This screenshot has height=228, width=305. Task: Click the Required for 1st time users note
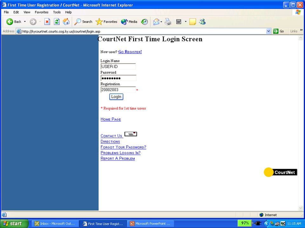point(123,108)
